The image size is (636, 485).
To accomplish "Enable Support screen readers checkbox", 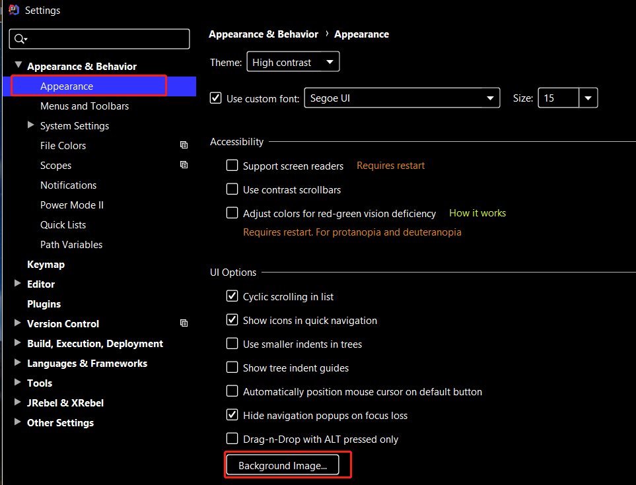I will [232, 166].
